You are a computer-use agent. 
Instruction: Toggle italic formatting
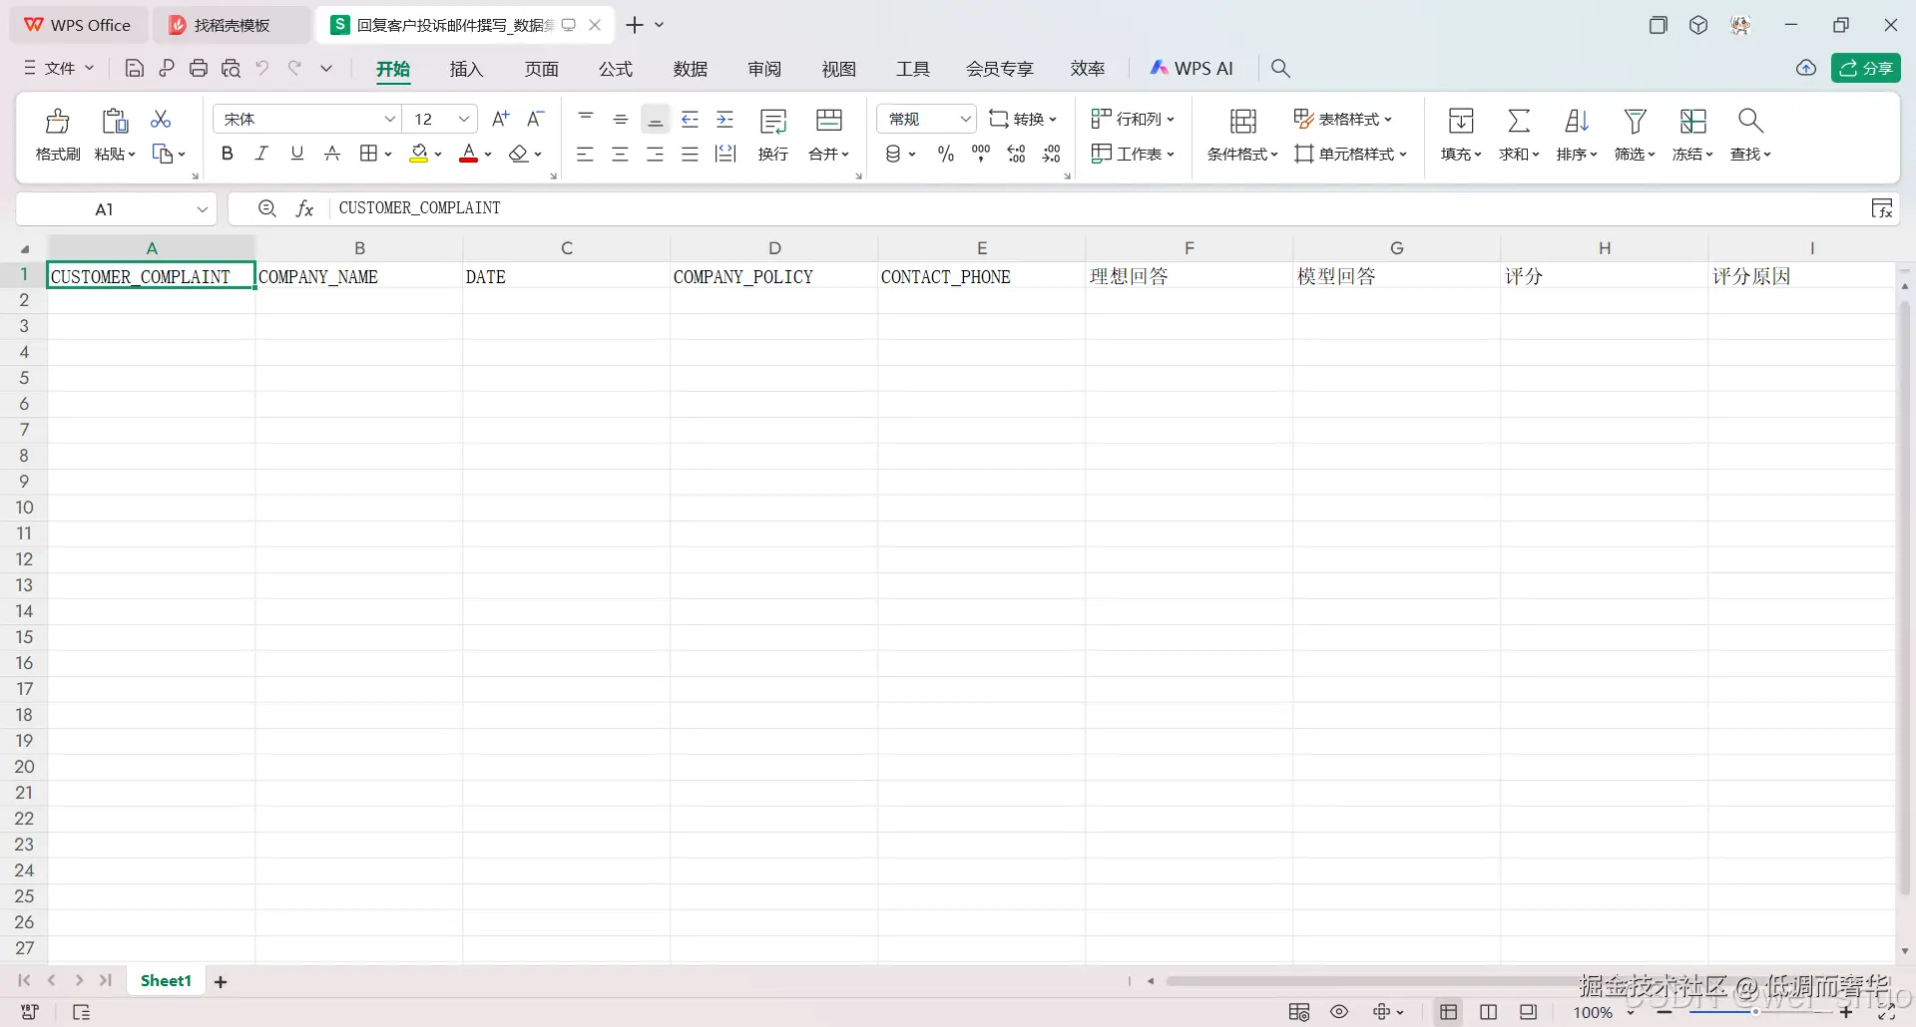click(262, 154)
